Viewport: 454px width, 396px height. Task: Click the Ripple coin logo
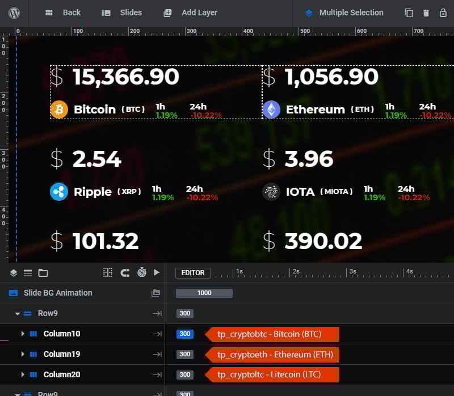pyautogui.click(x=59, y=192)
